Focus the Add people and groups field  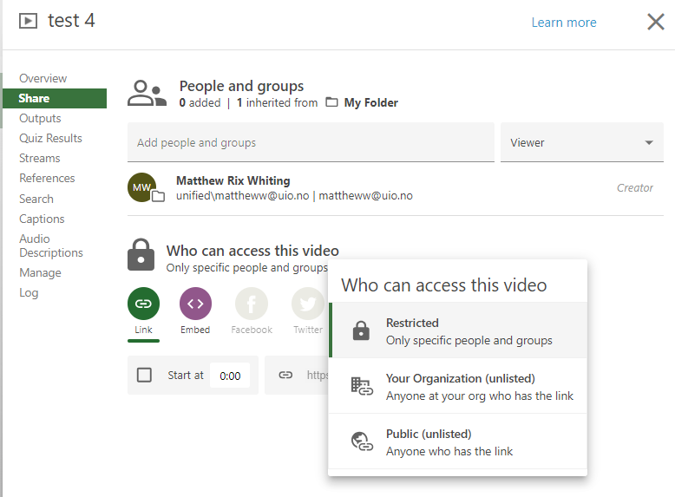(x=311, y=142)
